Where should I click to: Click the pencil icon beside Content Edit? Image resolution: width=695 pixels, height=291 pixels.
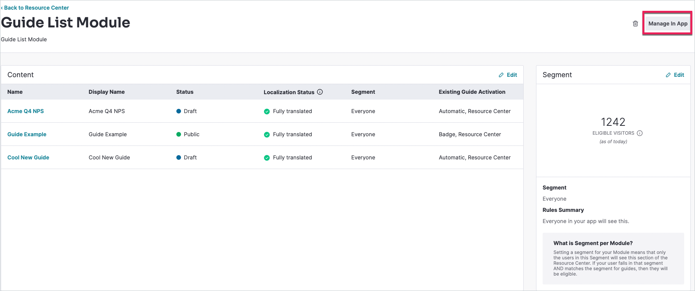pyautogui.click(x=501, y=75)
